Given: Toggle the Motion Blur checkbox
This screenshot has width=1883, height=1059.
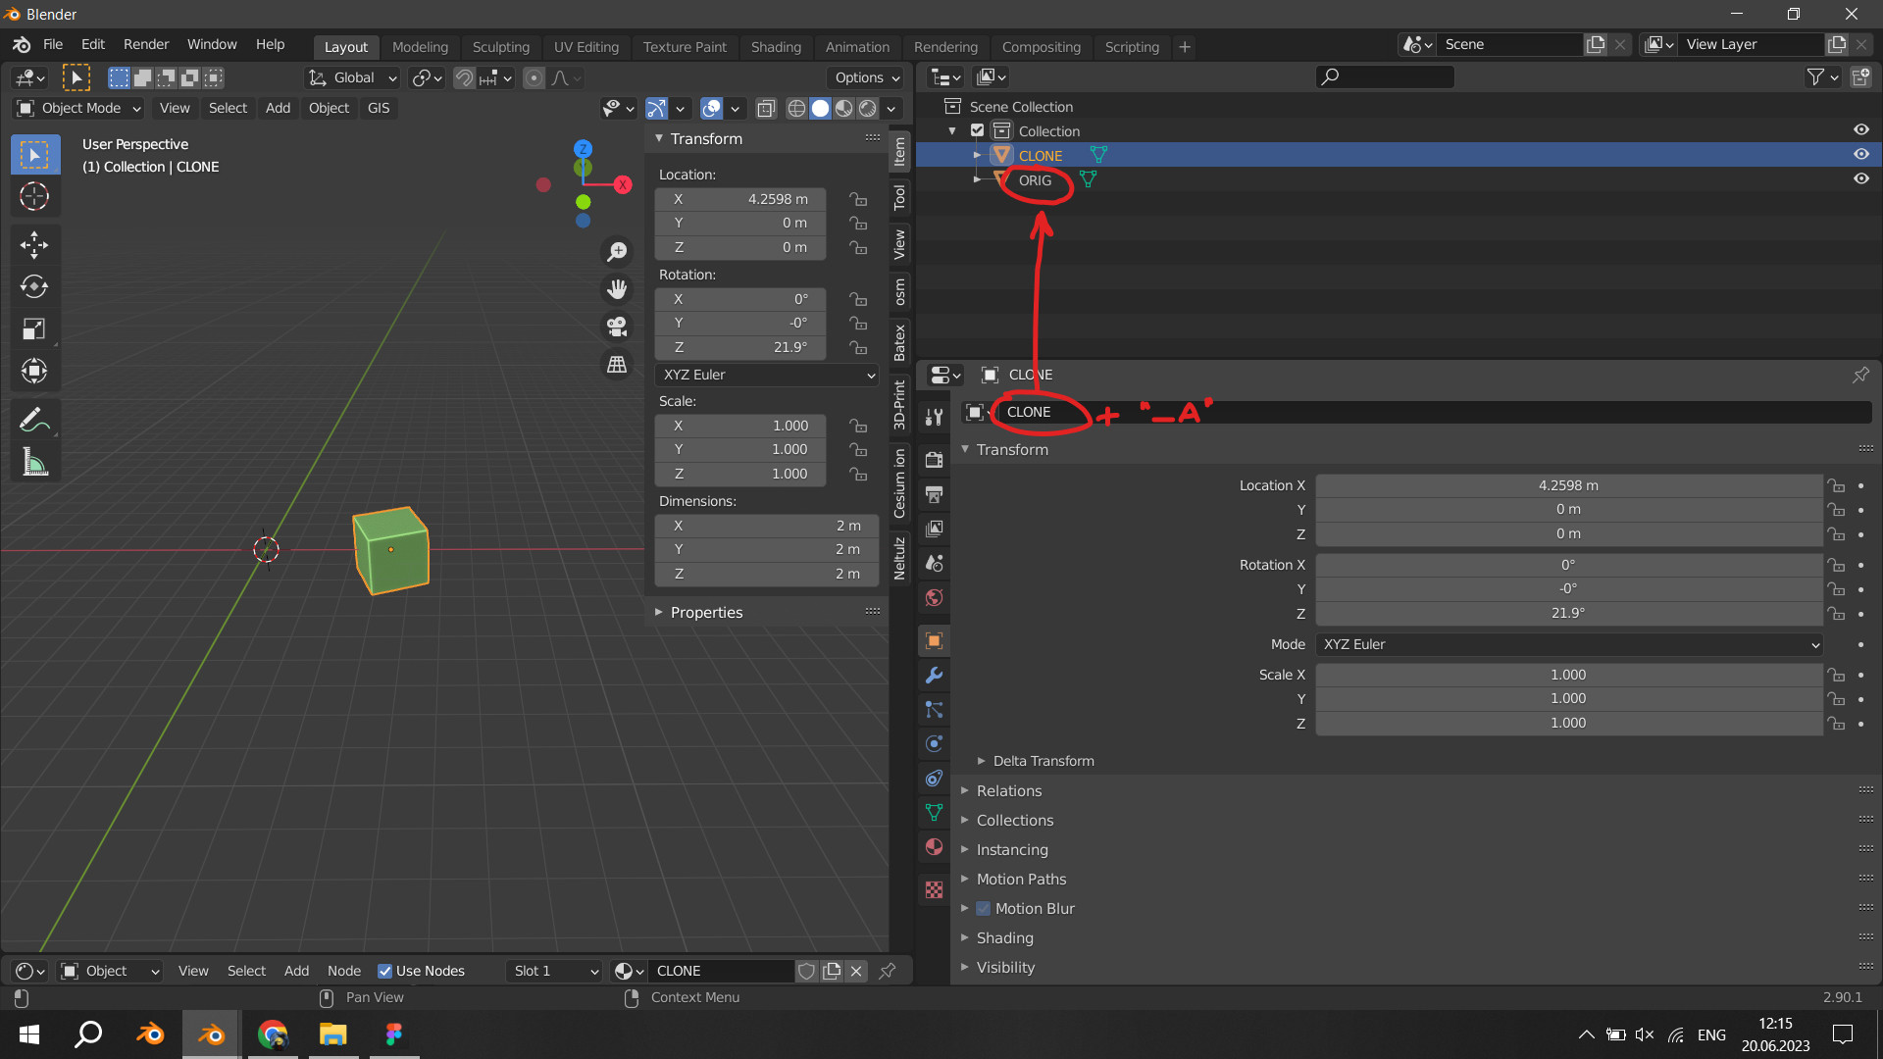Looking at the screenshot, I should click(984, 909).
